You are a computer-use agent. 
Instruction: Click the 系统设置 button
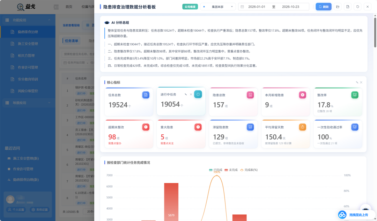[40, 210]
